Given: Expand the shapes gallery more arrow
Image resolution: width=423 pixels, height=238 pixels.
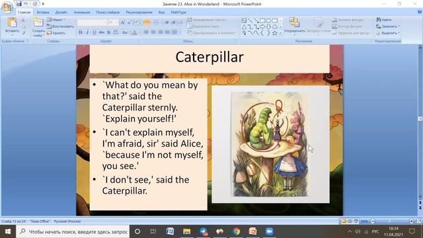Looking at the screenshot, I should [x=280, y=33].
